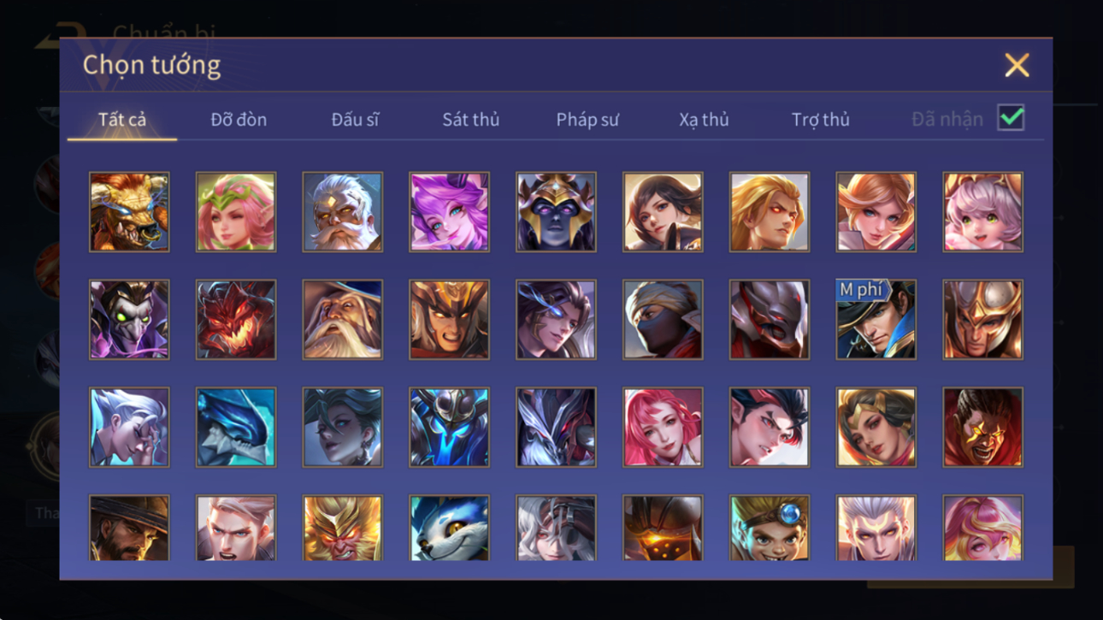Image resolution: width=1103 pixels, height=620 pixels.
Task: Open the 'Đấu sĩ' tab
Action: tap(355, 120)
